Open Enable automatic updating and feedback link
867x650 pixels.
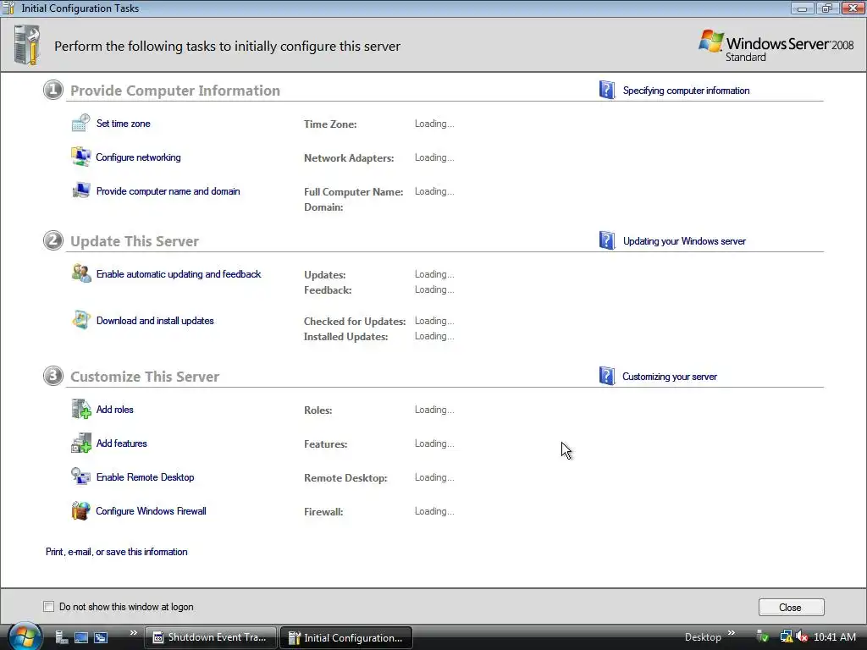(x=179, y=273)
